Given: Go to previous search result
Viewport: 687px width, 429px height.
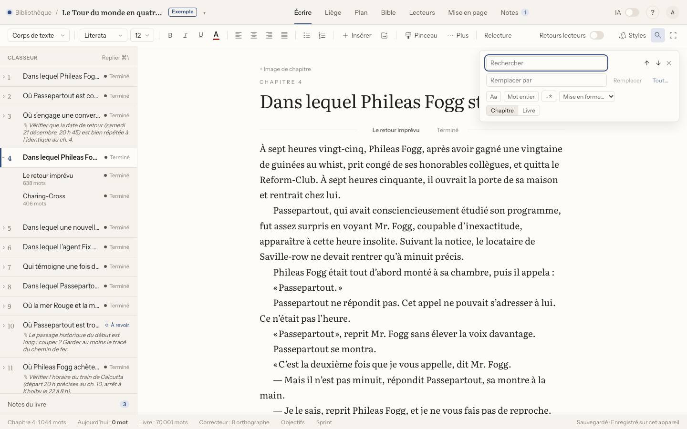Looking at the screenshot, I should tap(647, 63).
